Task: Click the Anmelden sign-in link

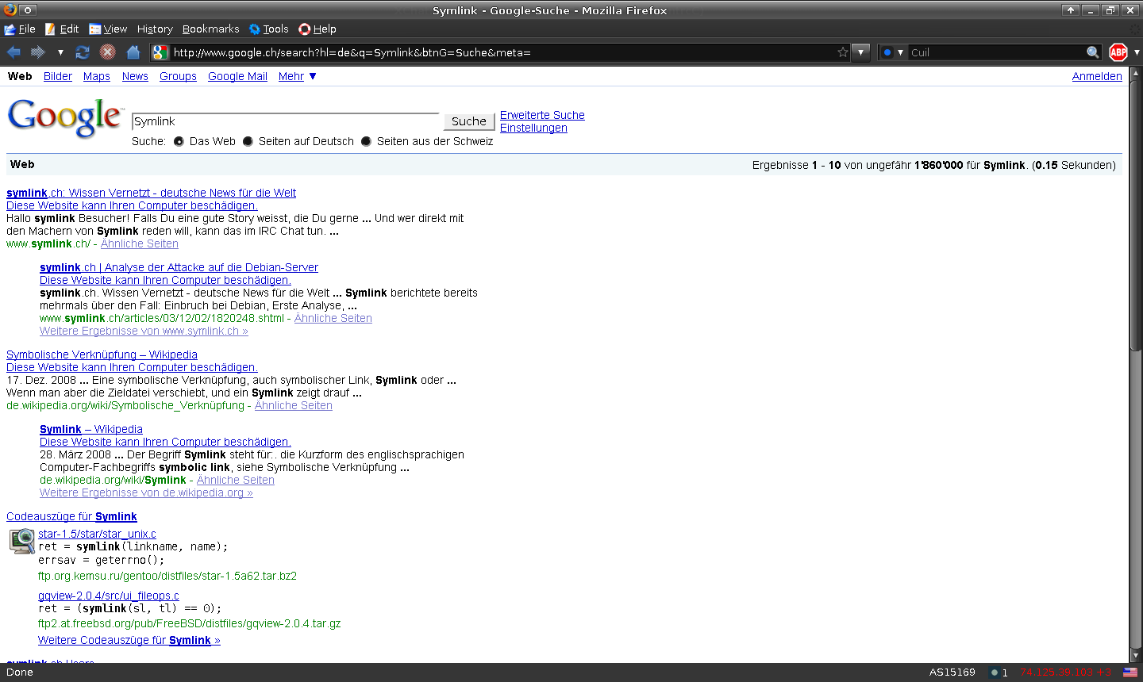Action: tap(1097, 76)
